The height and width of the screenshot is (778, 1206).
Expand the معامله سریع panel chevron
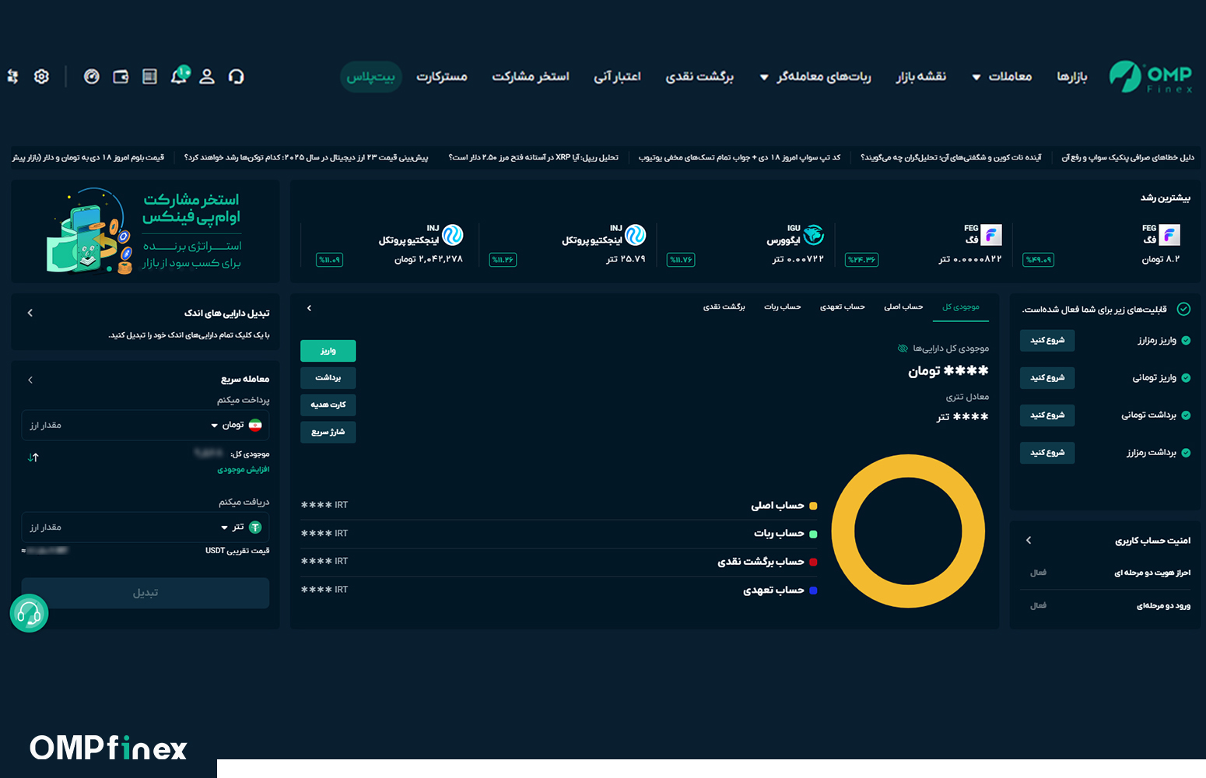pyautogui.click(x=30, y=380)
